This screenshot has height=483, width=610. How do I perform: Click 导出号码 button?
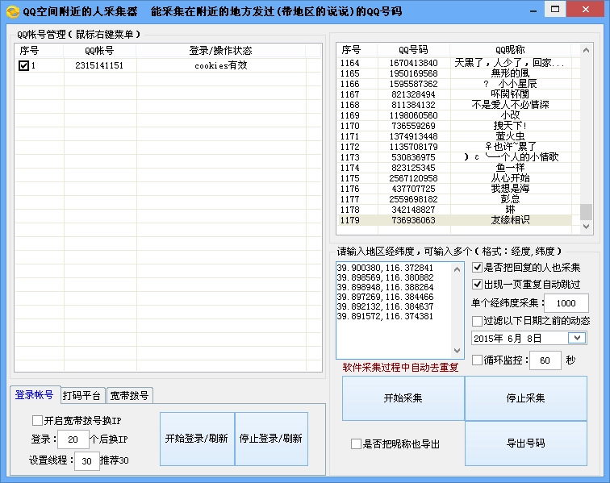525,443
